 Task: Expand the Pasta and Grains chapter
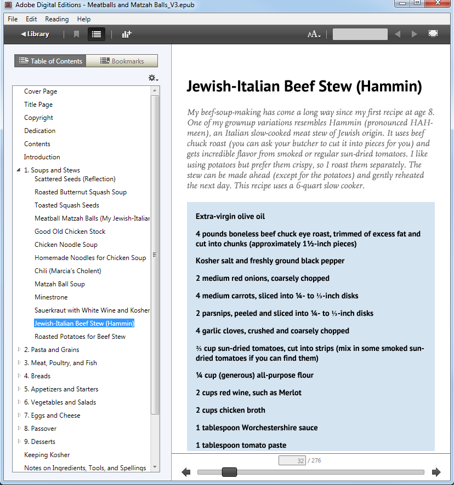19,350
